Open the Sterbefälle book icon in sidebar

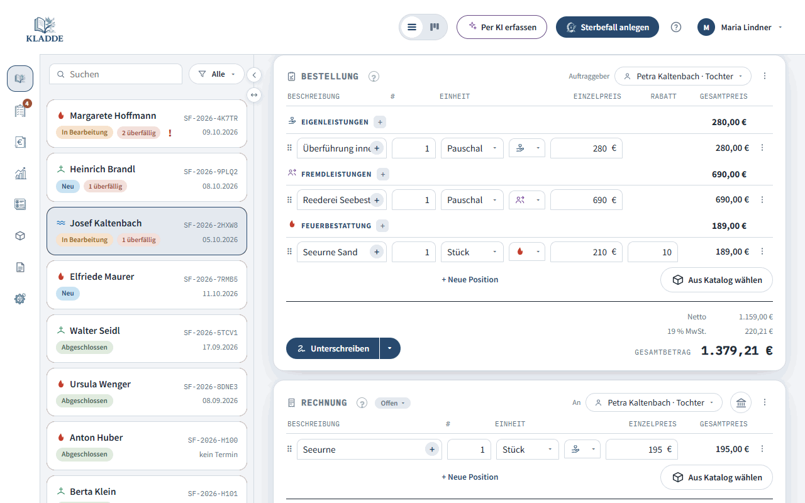(x=20, y=79)
